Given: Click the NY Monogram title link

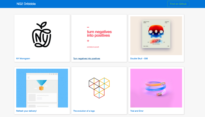Looking at the screenshot, I should coord(23,58).
